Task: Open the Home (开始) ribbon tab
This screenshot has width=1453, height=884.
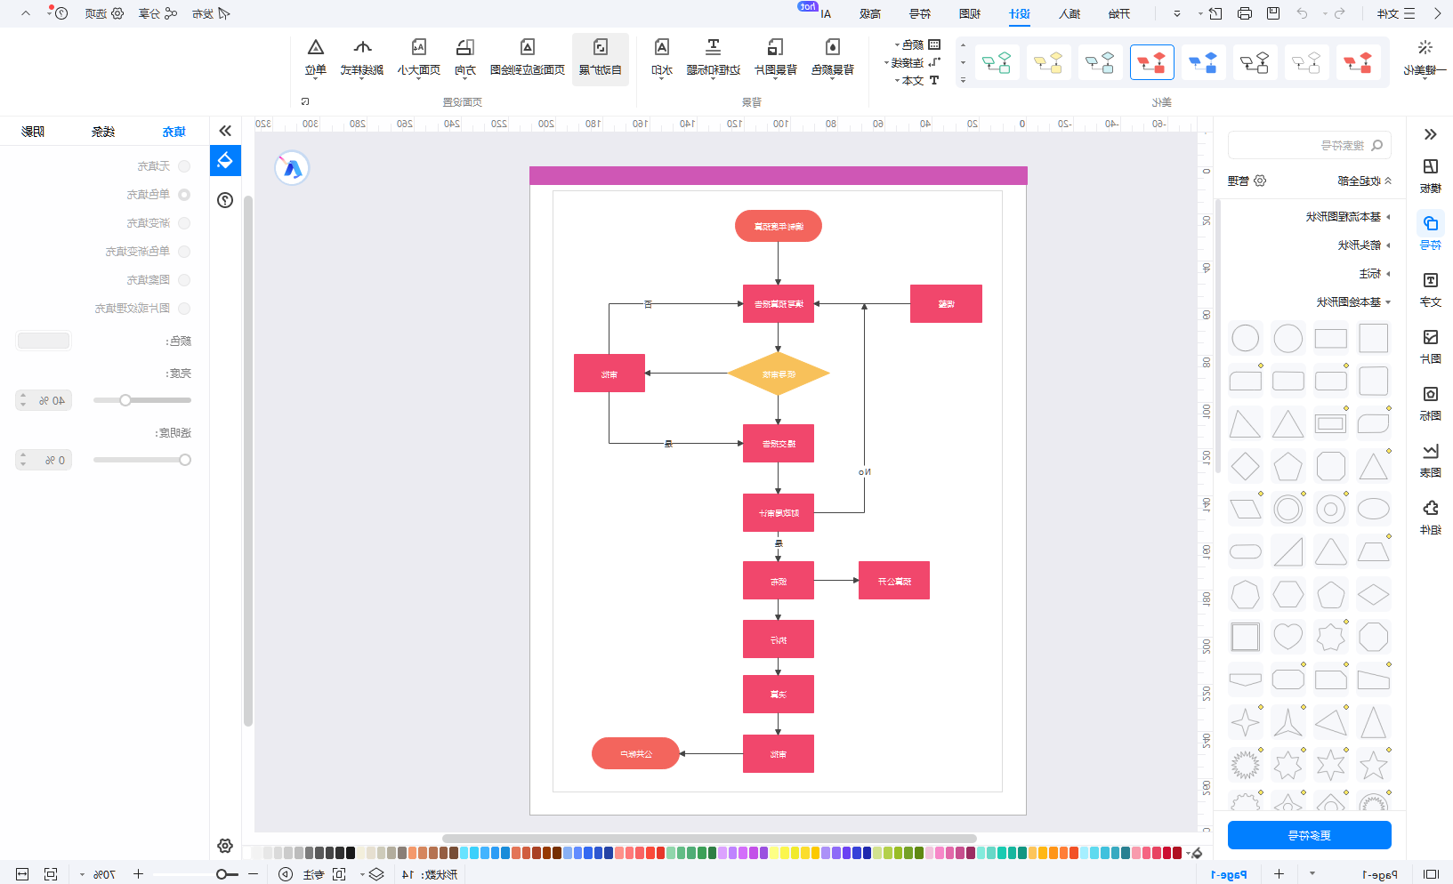Action: (1119, 13)
